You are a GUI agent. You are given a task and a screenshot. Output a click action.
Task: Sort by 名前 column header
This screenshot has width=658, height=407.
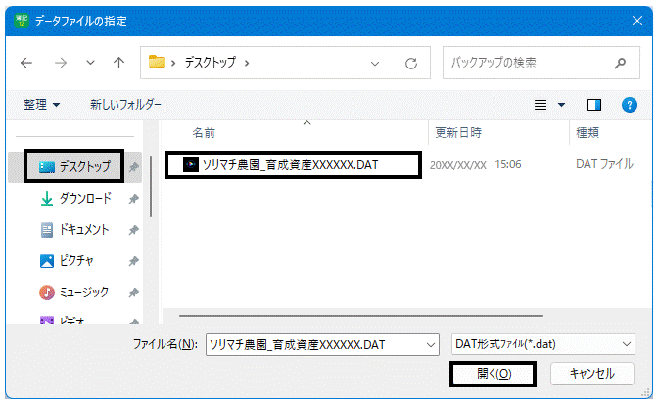tap(204, 133)
